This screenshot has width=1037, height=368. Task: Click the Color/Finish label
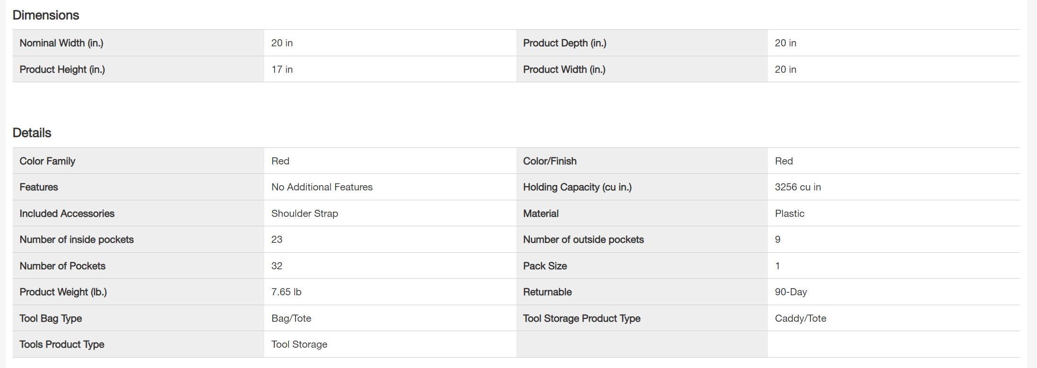(x=550, y=161)
